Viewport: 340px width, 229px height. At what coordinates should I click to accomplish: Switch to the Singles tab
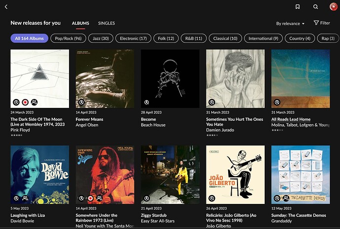point(106,23)
